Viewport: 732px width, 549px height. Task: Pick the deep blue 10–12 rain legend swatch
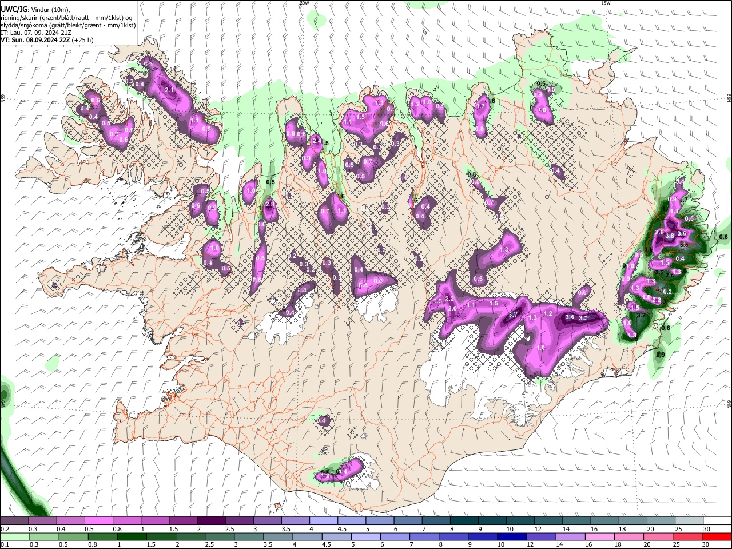click(512, 536)
